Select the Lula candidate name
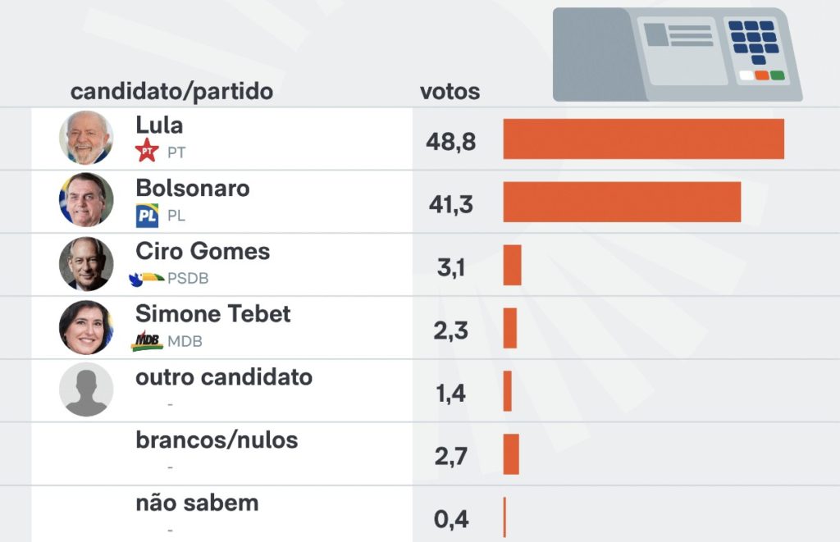Screen dimensions: 840x542 coord(159,125)
